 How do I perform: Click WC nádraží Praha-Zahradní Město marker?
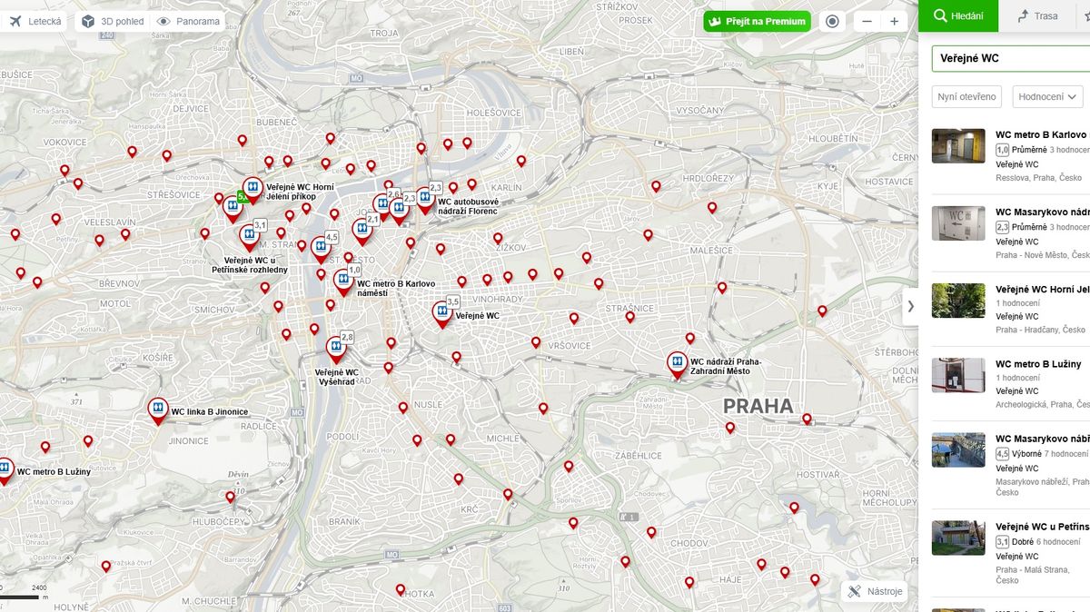point(677,363)
